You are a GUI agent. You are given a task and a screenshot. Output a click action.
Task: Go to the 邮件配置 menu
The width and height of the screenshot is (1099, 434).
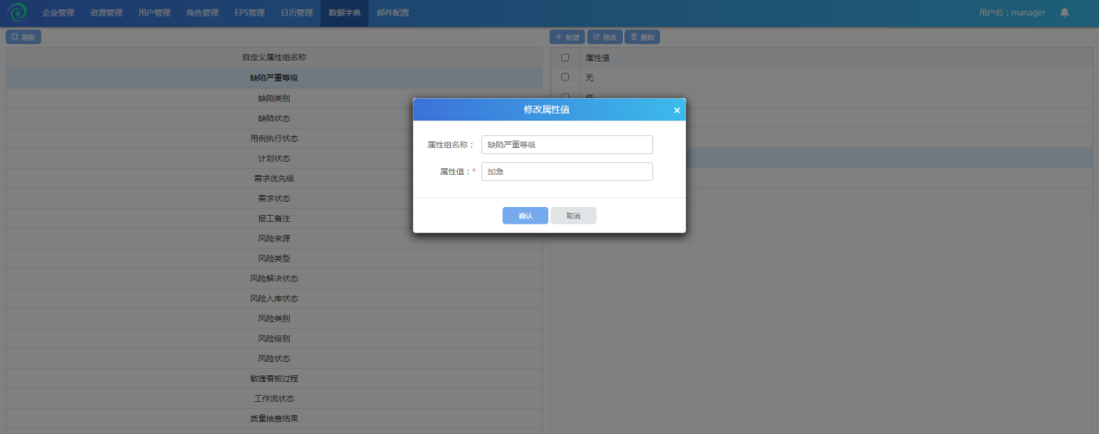[393, 13]
